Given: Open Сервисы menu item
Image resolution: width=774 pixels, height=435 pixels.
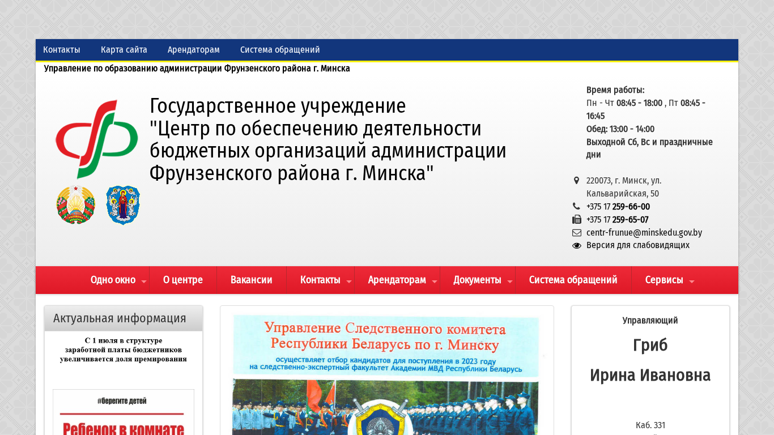Looking at the screenshot, I should pos(664,280).
